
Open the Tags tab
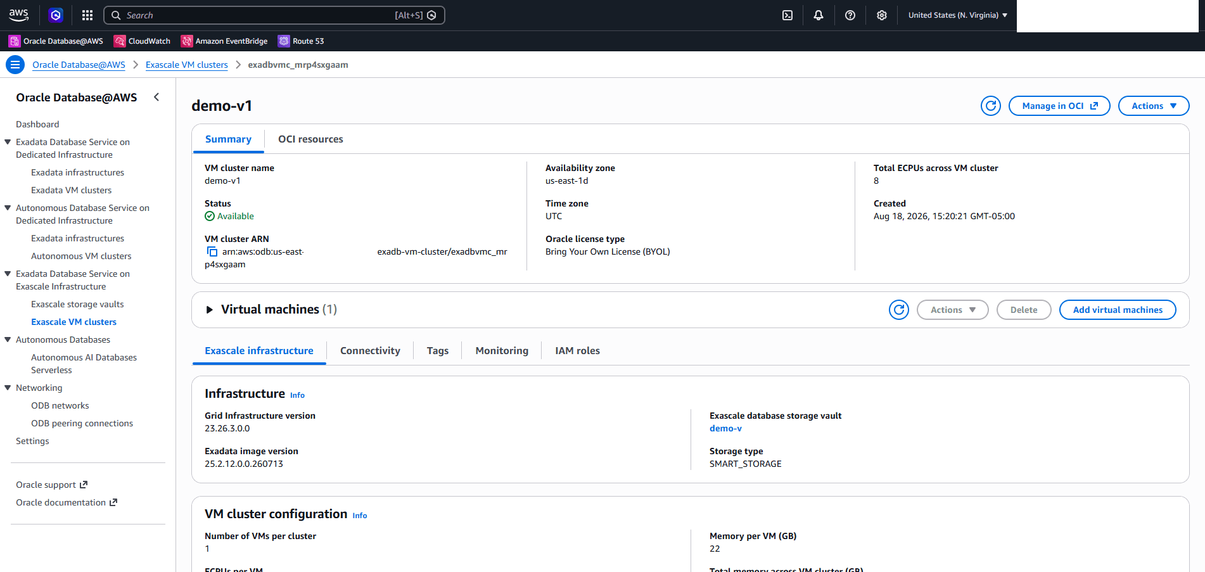[x=438, y=351]
